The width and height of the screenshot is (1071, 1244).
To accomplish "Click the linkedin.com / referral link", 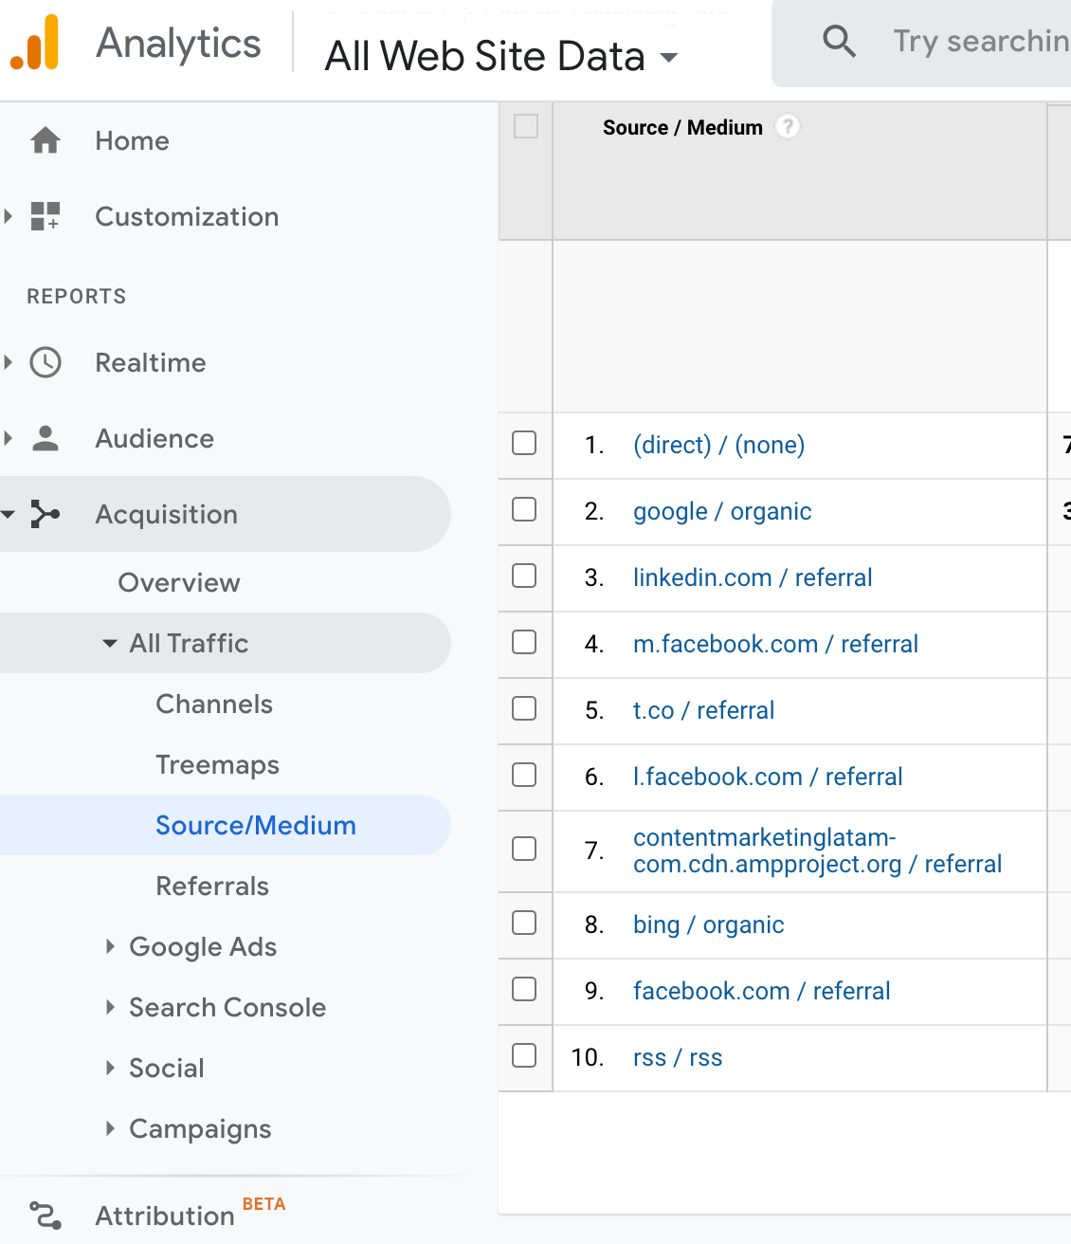I will pyautogui.click(x=752, y=577).
